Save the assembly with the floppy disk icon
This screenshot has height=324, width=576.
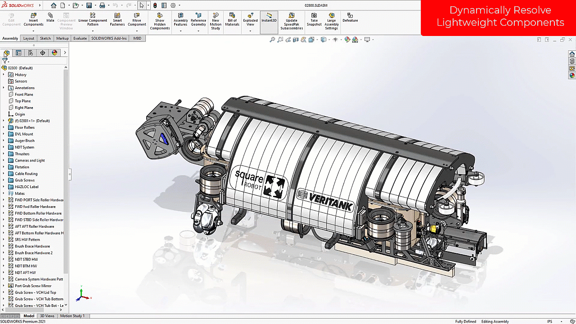pyautogui.click(x=89, y=5)
